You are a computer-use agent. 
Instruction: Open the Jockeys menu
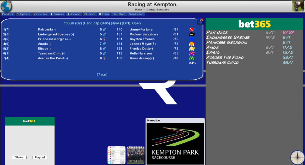74,14
